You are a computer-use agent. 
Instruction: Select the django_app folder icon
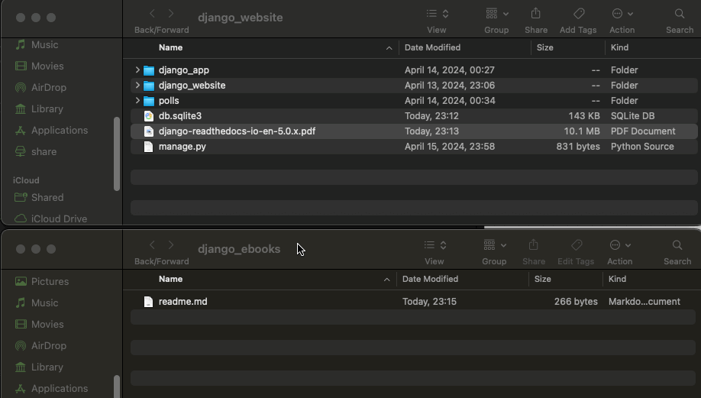pos(149,70)
